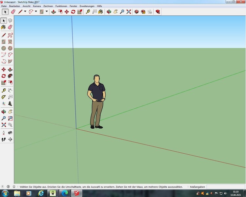Open the Kamera menu
The height and width of the screenshot is (197, 246).
click(x=37, y=6)
